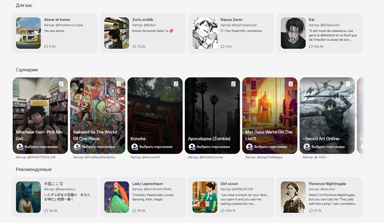Click the Lady Leprechaun avatar image
The width and height of the screenshot is (384, 223).
[x=117, y=197]
